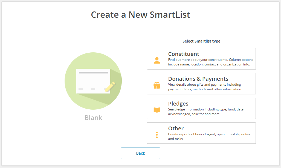
Task: Click the three-dot Other icon
Action: click(157, 135)
